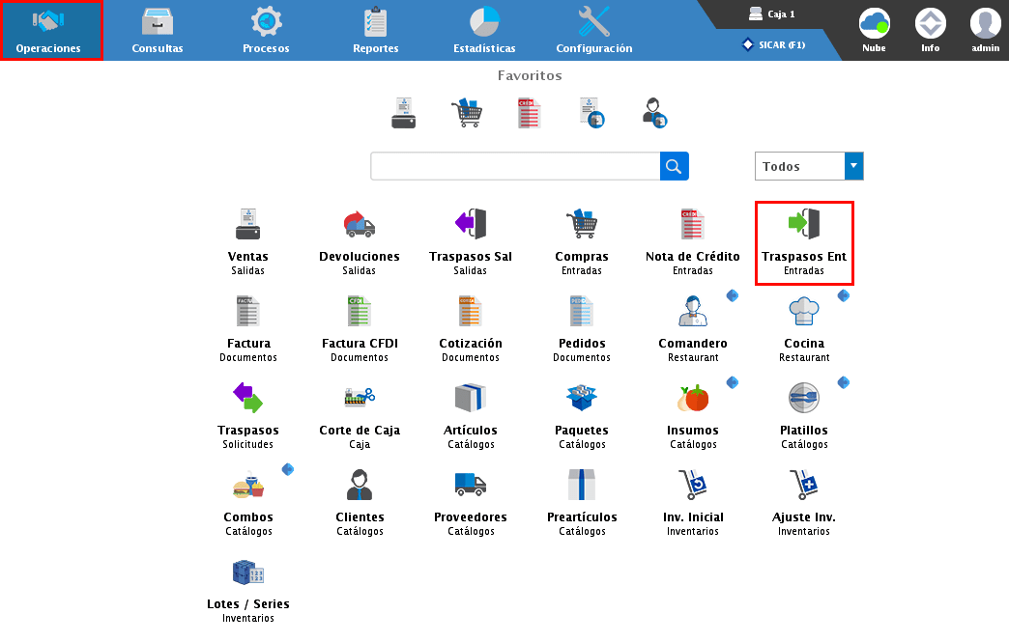This screenshot has width=1009, height=642.
Task: Select the Traspasos Ent entradas icon
Action: coord(804,225)
